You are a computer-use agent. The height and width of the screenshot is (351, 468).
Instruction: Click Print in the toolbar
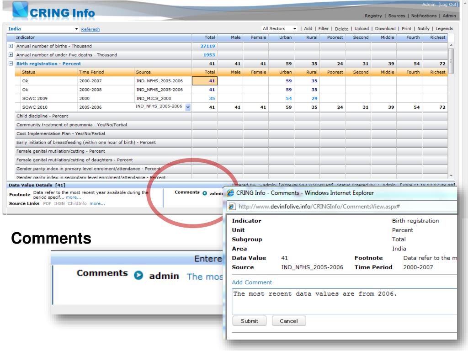406,29
